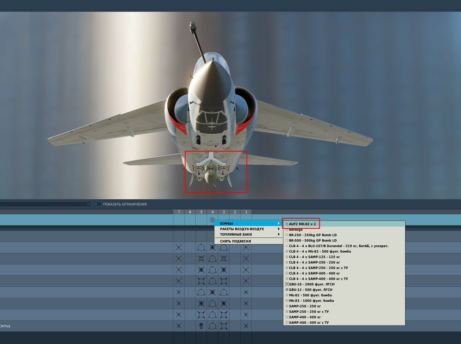Expand ТОПЛИВНЫЕ БАКИ submenu arrow

tap(279, 234)
